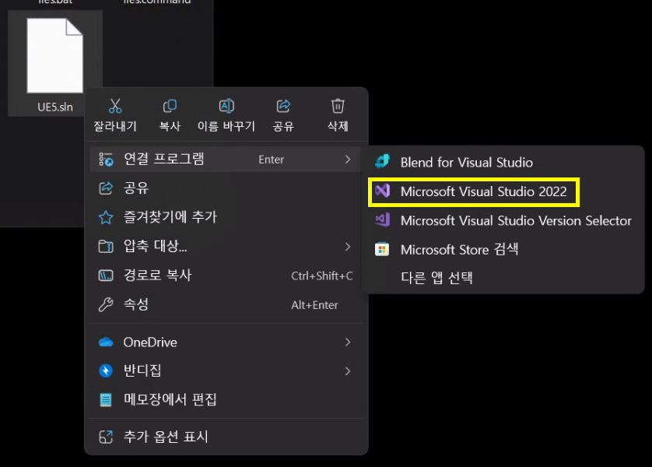This screenshot has height=467, width=652.
Task: Click the Microsoft Store icon
Action: pos(382,249)
